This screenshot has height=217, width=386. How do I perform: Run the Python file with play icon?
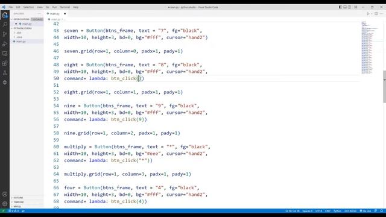coord(368,14)
